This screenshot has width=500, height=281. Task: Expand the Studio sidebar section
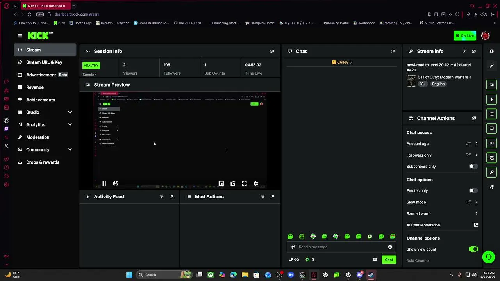tap(45, 112)
